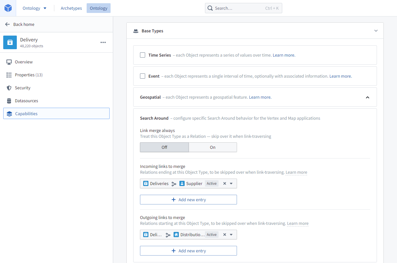The height and width of the screenshot is (263, 397).
Task: Click the Supplier object type icon
Action: pos(182,183)
